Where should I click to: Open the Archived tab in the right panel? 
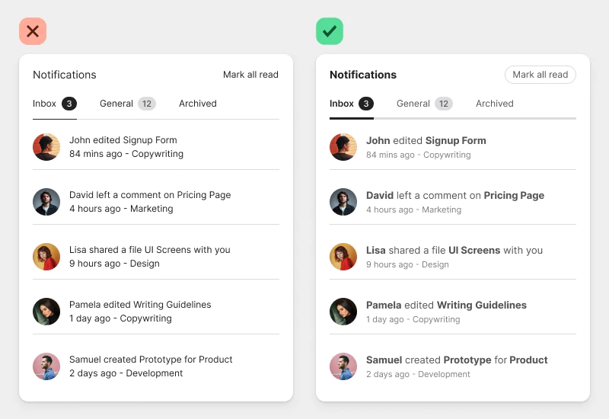(x=494, y=104)
